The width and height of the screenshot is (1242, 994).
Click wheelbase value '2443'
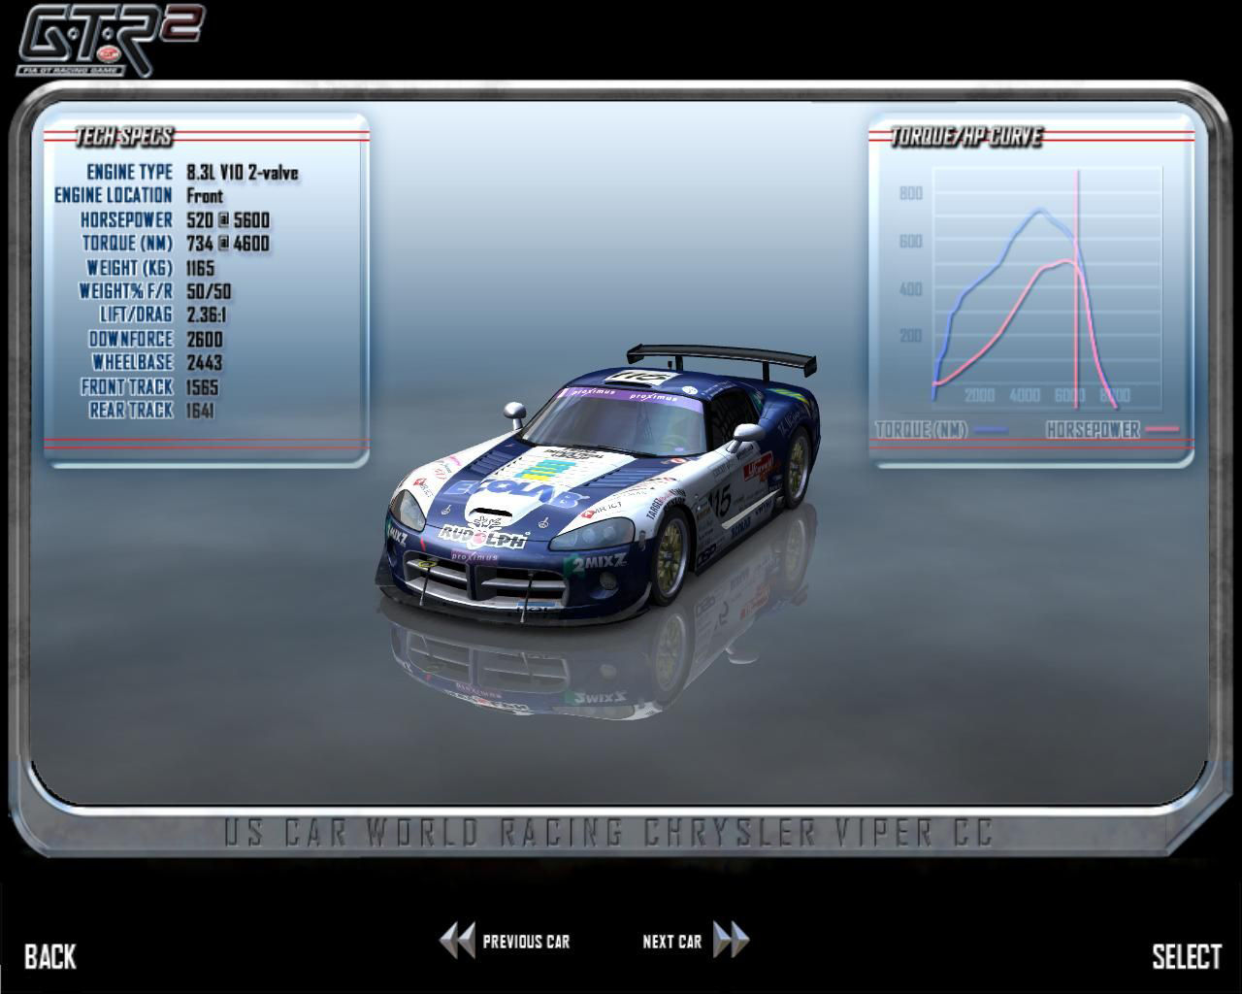pyautogui.click(x=205, y=362)
